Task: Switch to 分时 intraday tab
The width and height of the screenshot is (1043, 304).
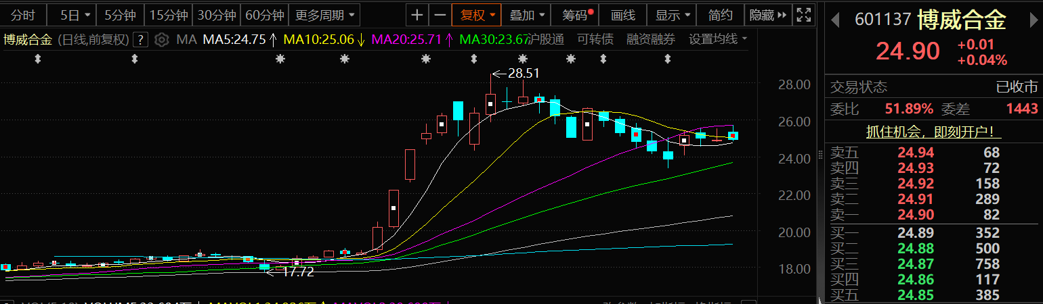Action: pos(22,15)
